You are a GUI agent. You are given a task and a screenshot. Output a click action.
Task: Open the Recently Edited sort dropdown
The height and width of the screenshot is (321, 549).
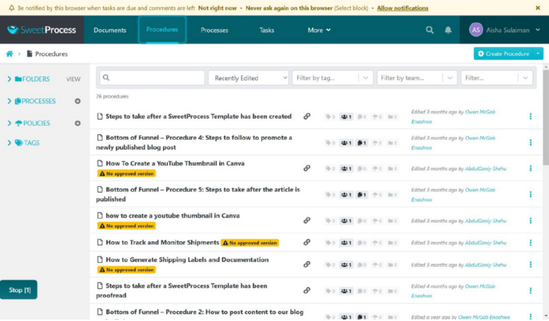(248, 78)
